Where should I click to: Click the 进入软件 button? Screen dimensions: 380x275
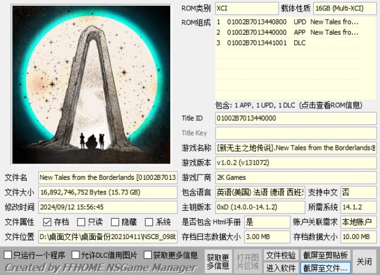coord(281,268)
